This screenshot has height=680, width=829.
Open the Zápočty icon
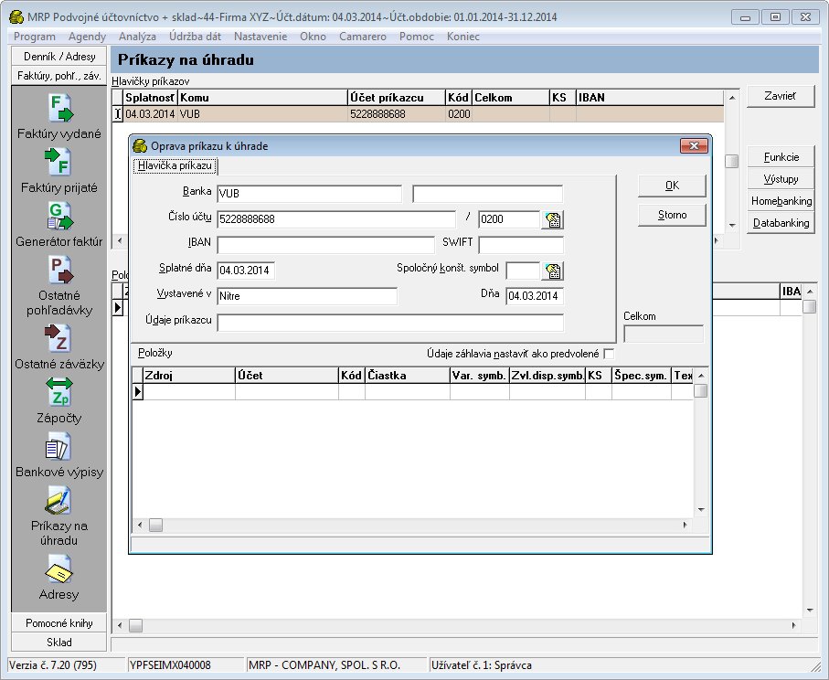click(x=59, y=392)
